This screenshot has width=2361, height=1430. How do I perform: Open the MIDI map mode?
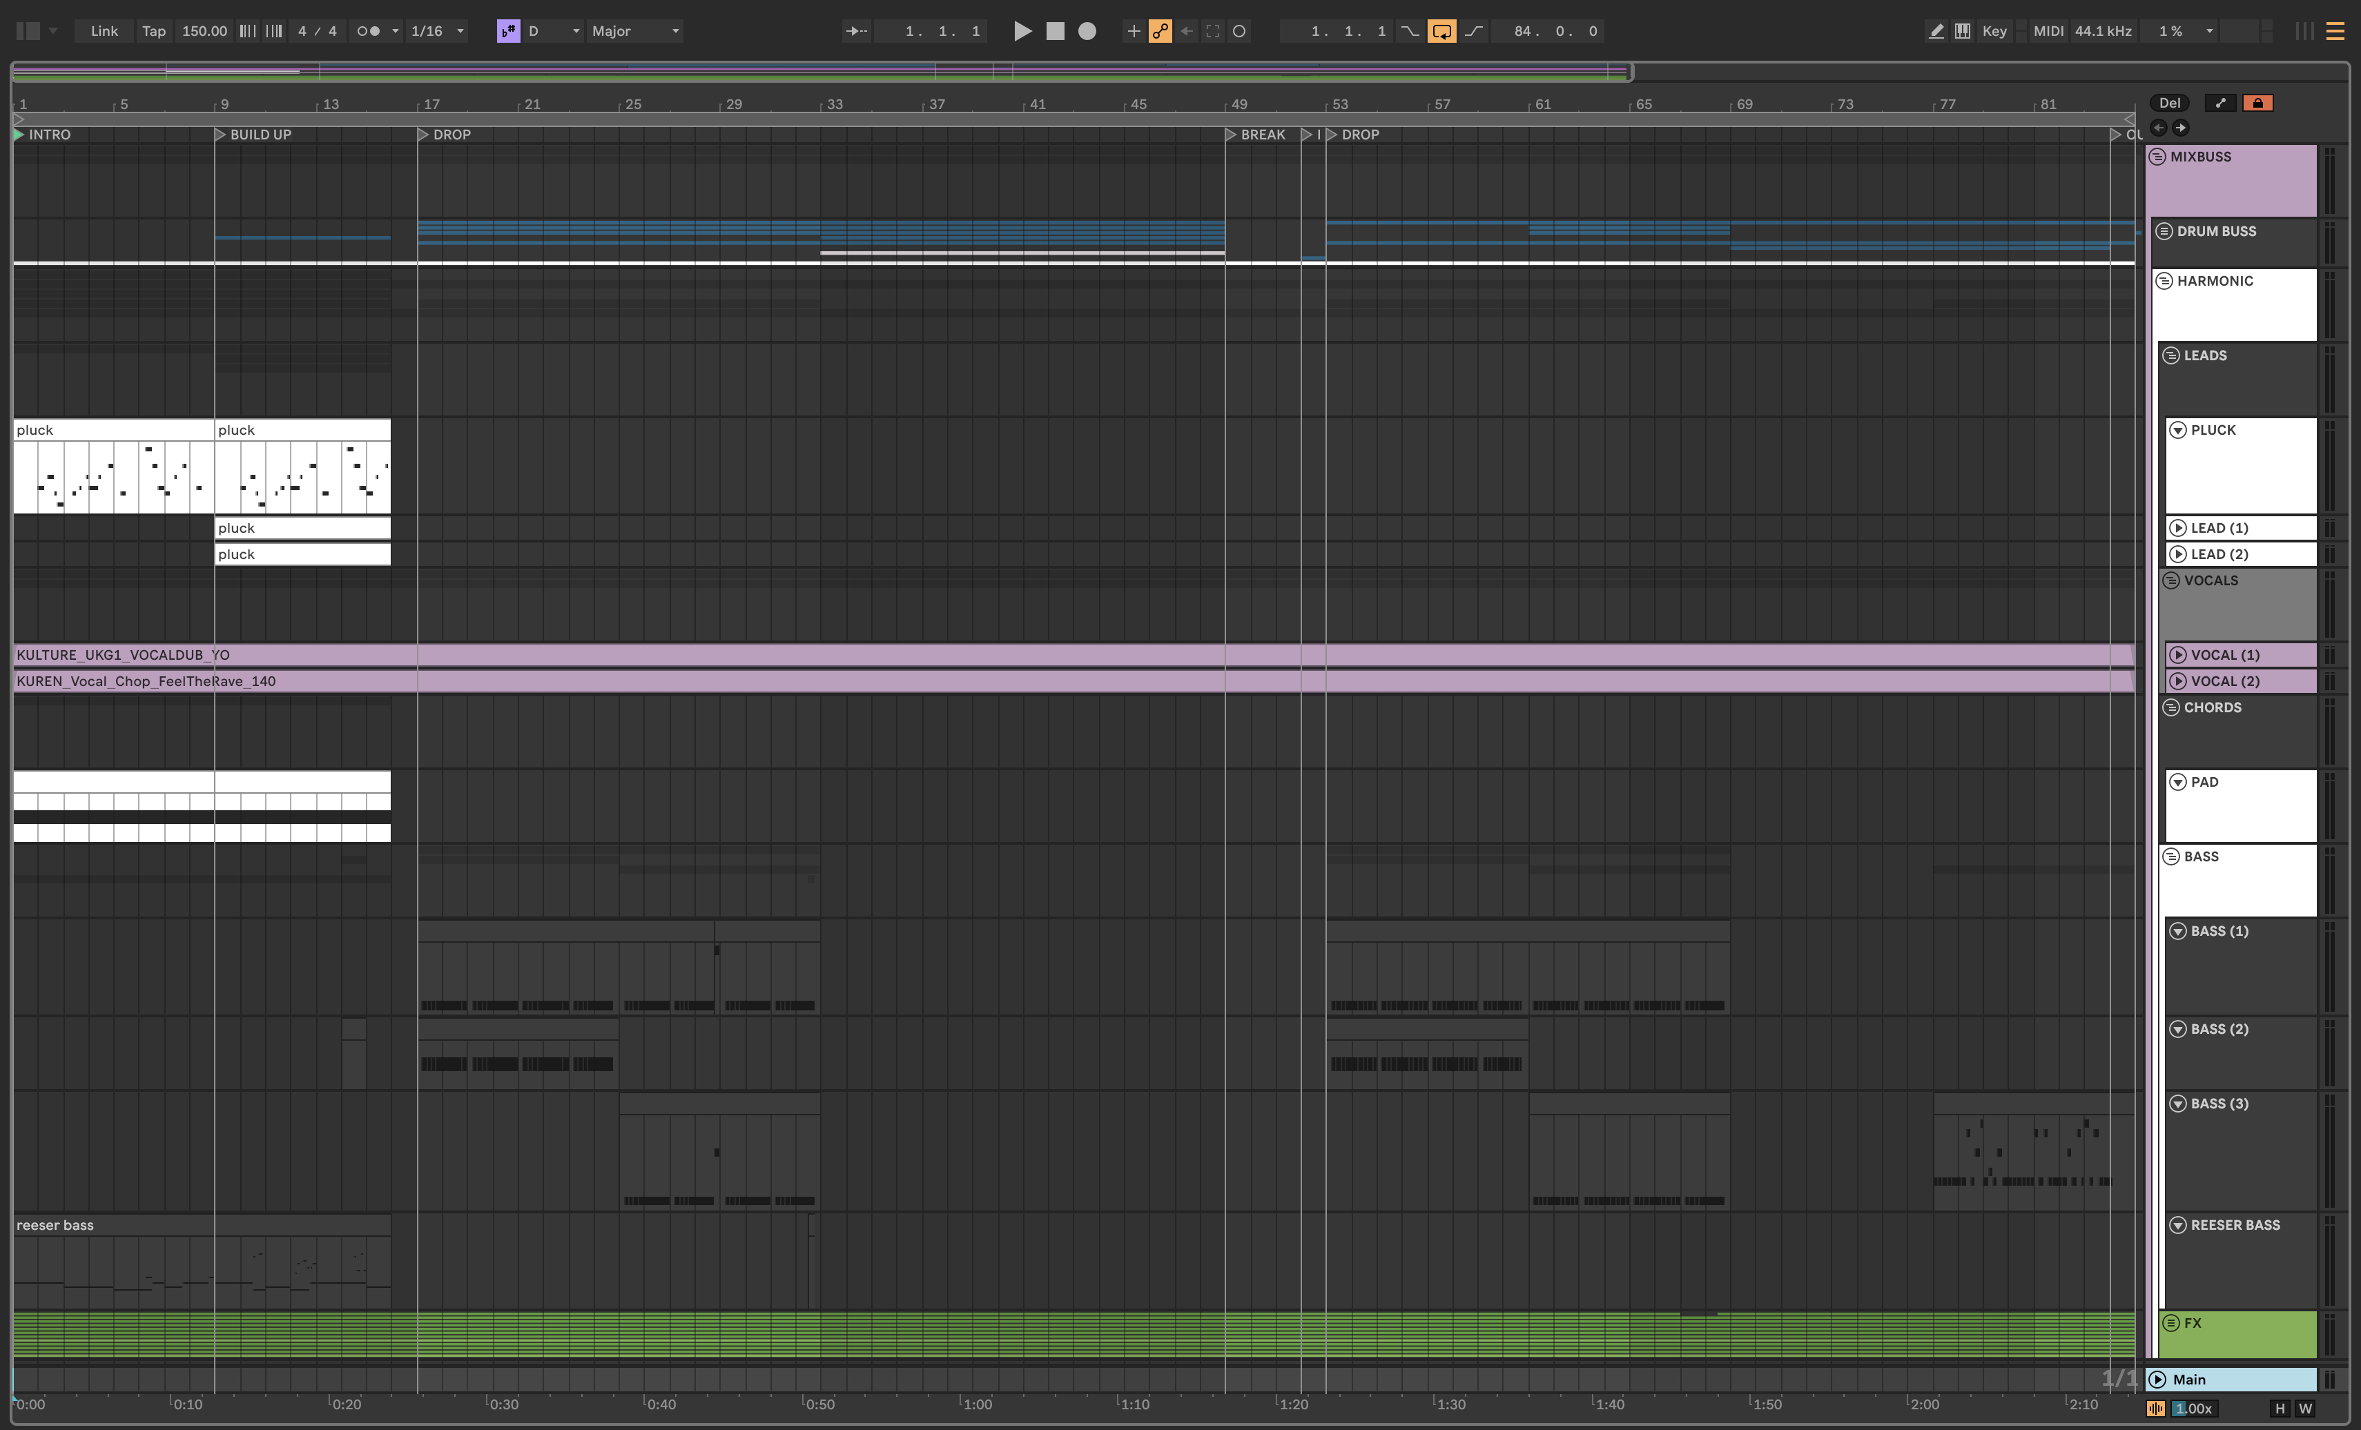[x=2048, y=30]
